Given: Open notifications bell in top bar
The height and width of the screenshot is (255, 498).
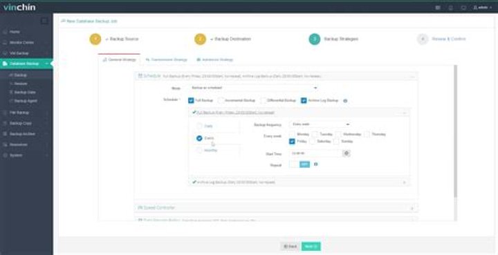Looking at the screenshot, I should pos(451,8).
